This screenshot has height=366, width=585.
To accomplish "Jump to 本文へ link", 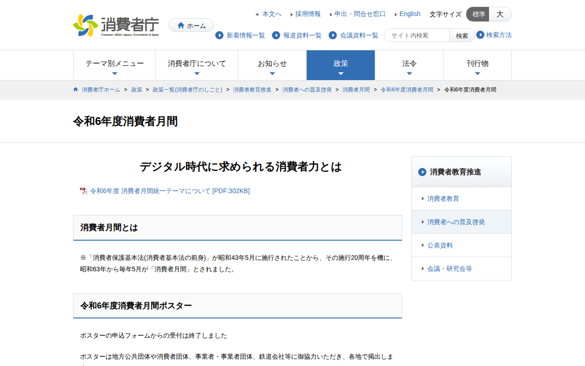I will [x=271, y=14].
